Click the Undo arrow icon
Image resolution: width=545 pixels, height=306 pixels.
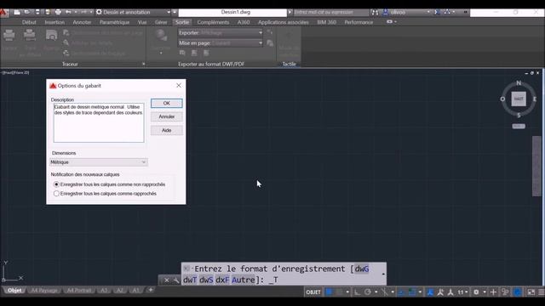pos(68,12)
